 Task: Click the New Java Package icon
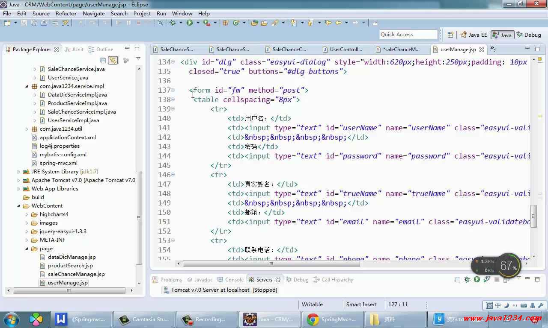click(x=226, y=23)
